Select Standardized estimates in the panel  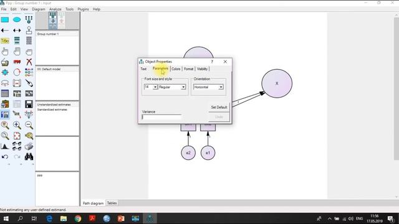click(52, 110)
